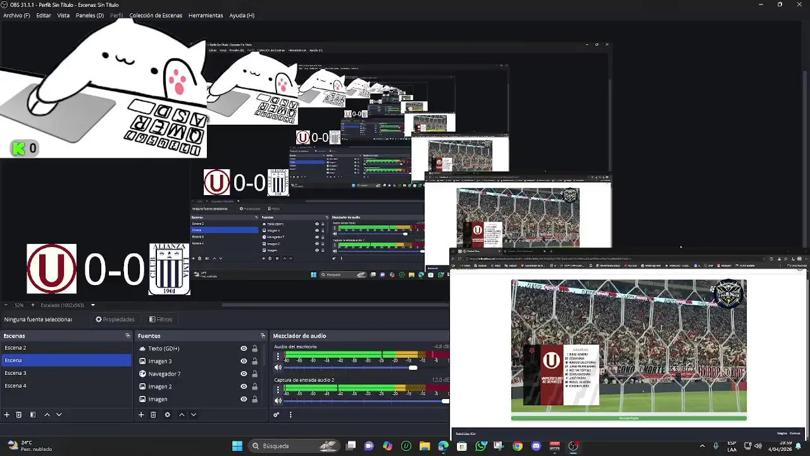The image size is (810, 456).
Task: Open the Ayuda (H) menu
Action: 242,15
